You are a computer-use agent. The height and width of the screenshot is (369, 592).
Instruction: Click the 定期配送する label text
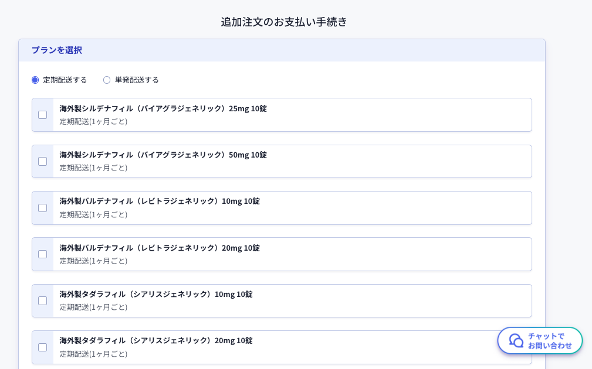tap(65, 80)
